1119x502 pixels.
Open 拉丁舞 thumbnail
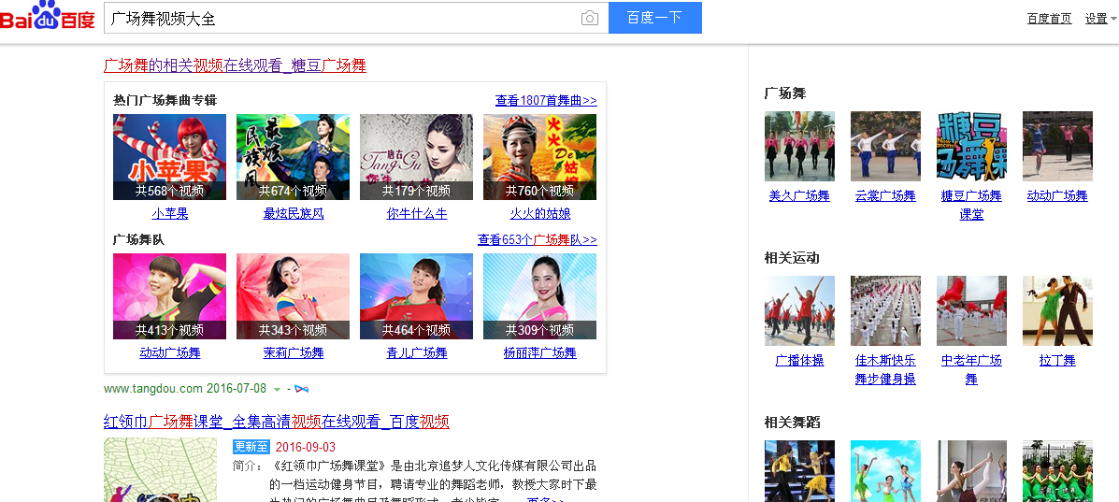coord(1057,311)
